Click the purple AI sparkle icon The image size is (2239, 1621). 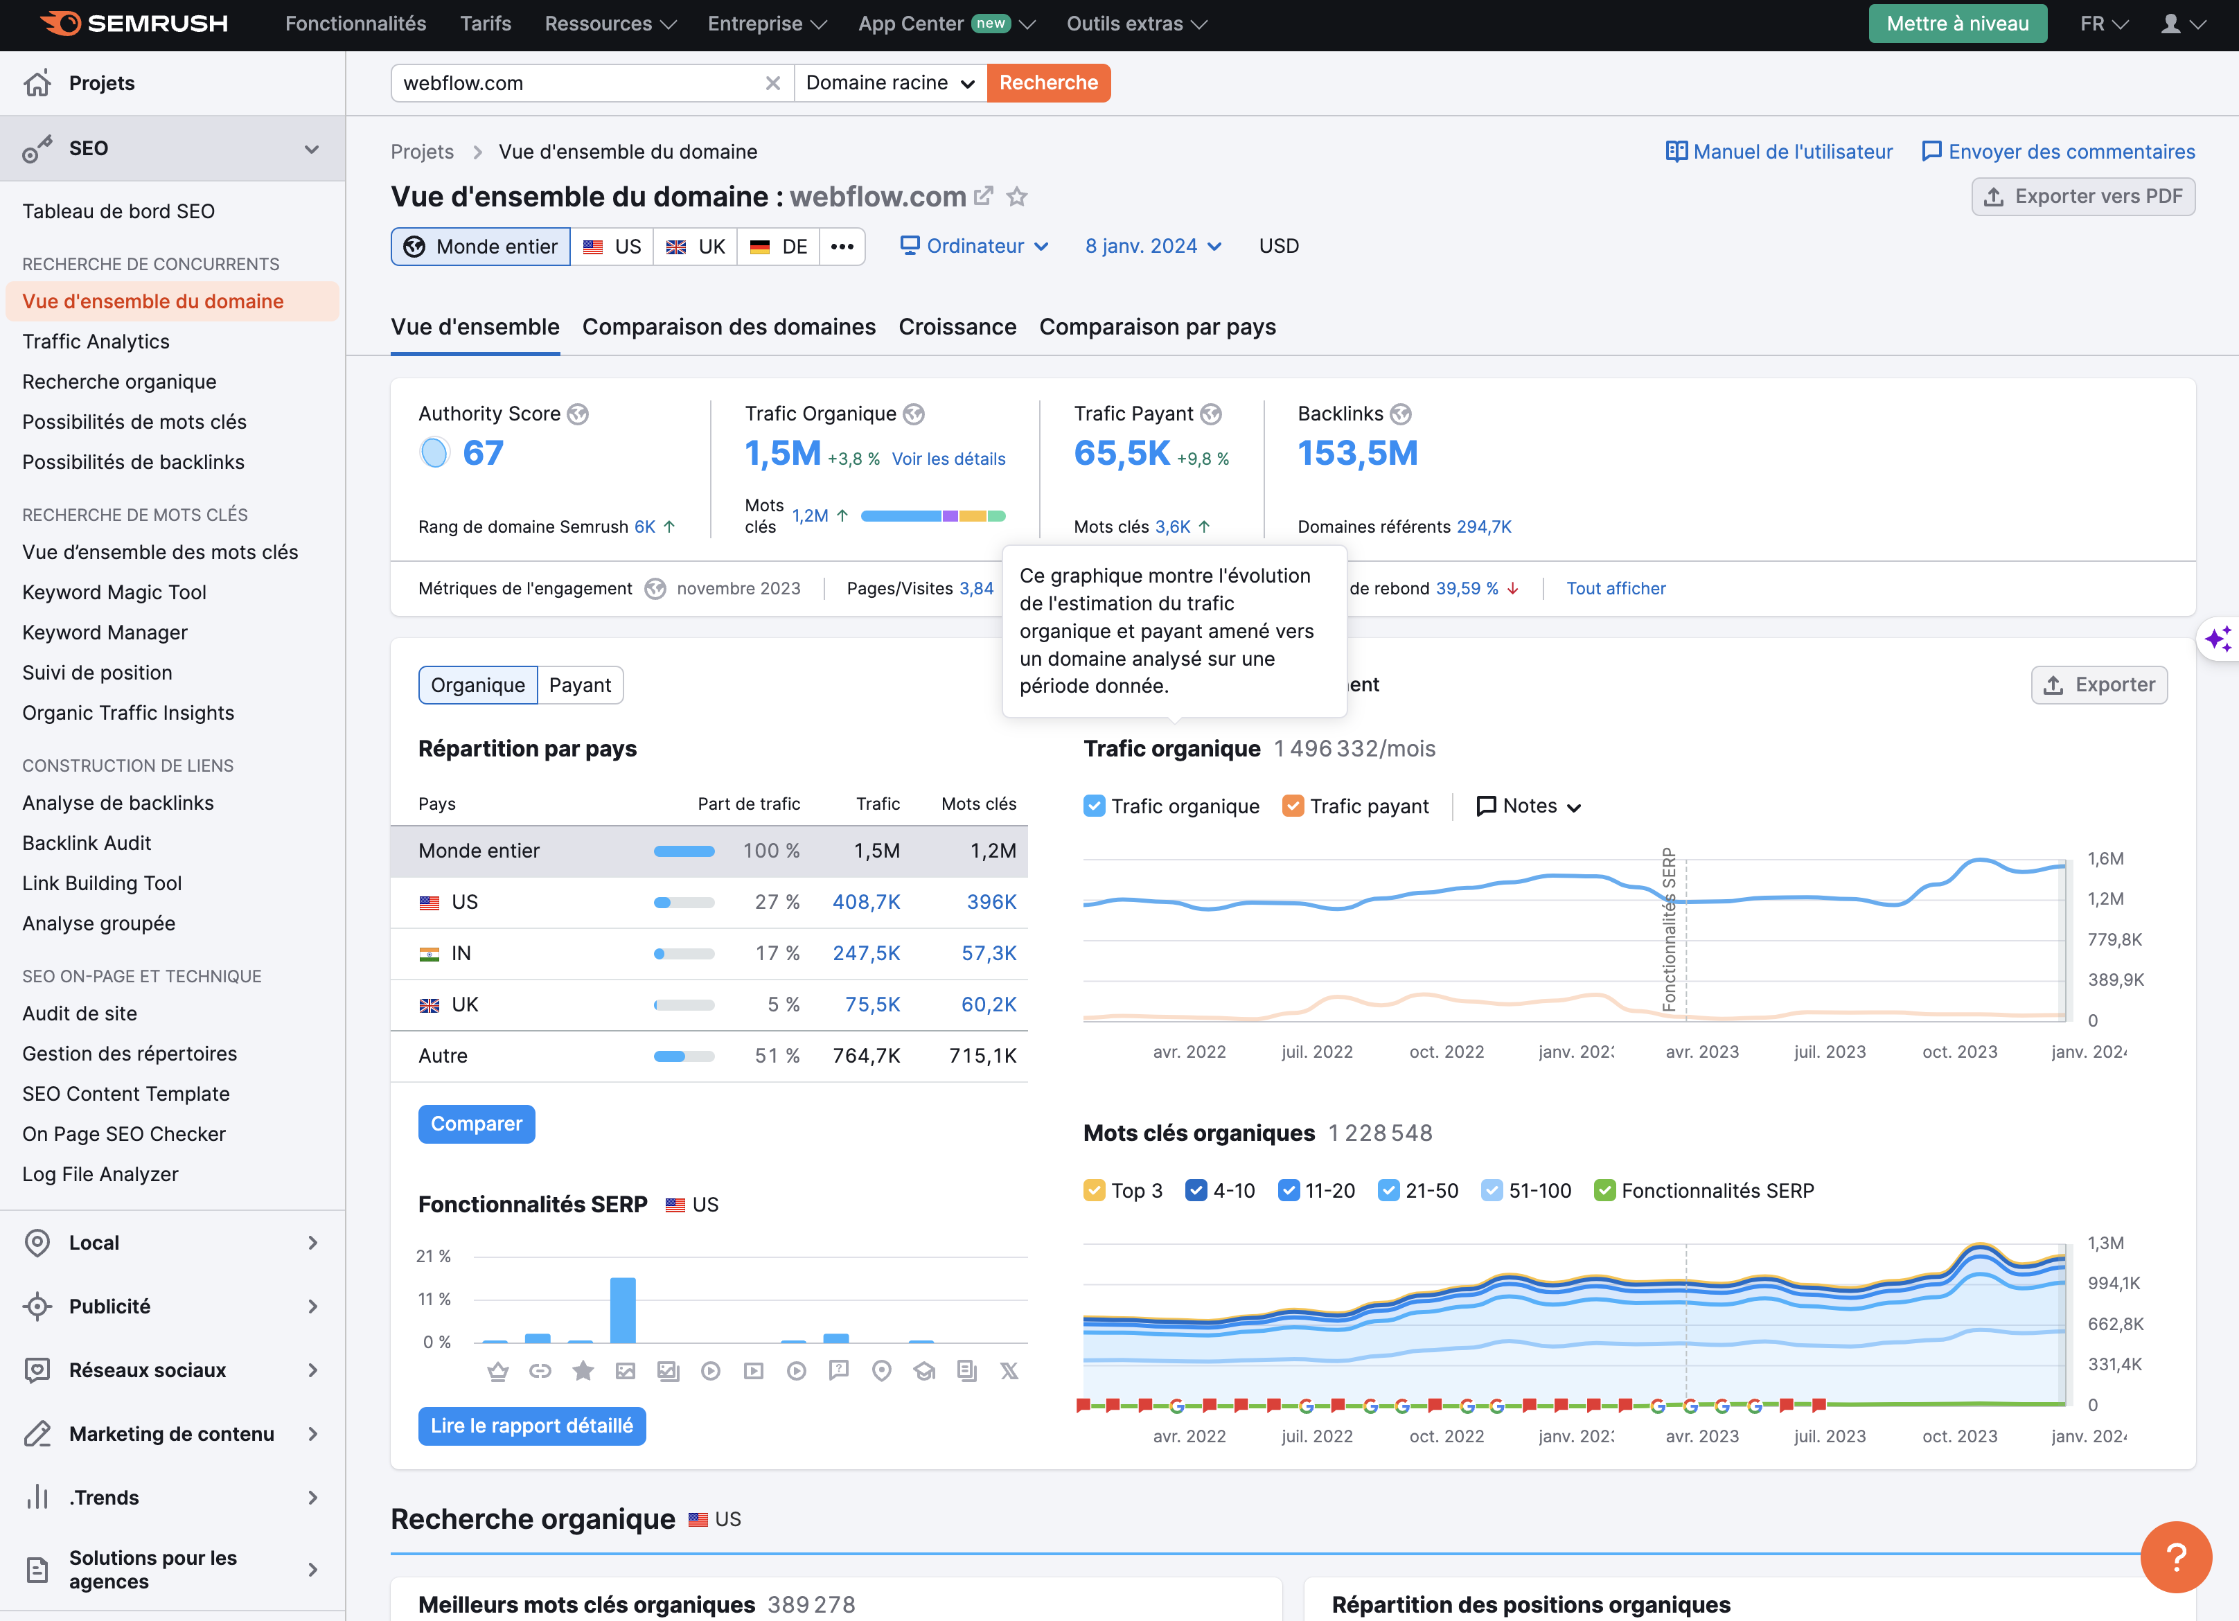tap(2218, 639)
